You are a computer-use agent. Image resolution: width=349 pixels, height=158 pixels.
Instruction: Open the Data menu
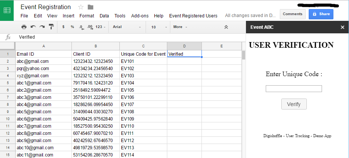tap(105, 16)
